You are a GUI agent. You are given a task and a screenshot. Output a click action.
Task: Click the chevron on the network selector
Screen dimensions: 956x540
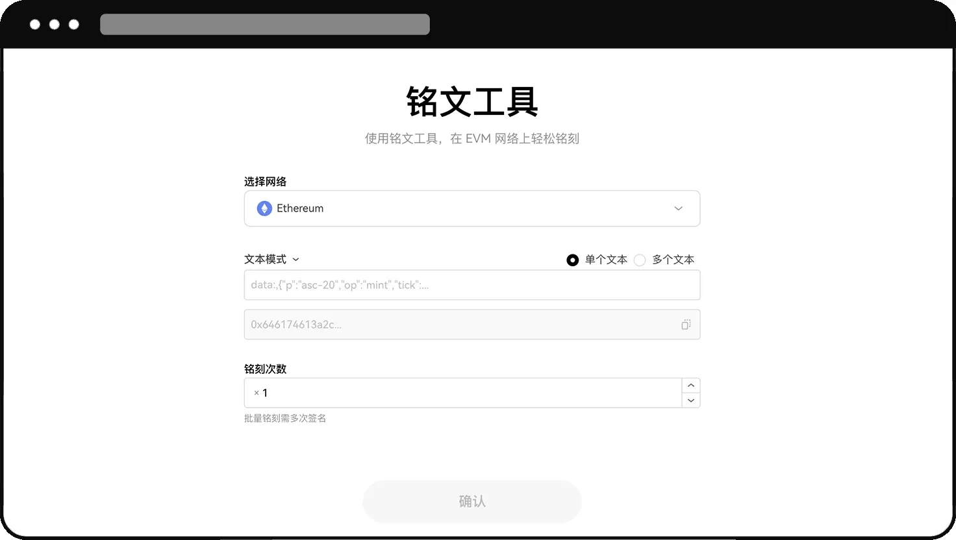point(678,208)
